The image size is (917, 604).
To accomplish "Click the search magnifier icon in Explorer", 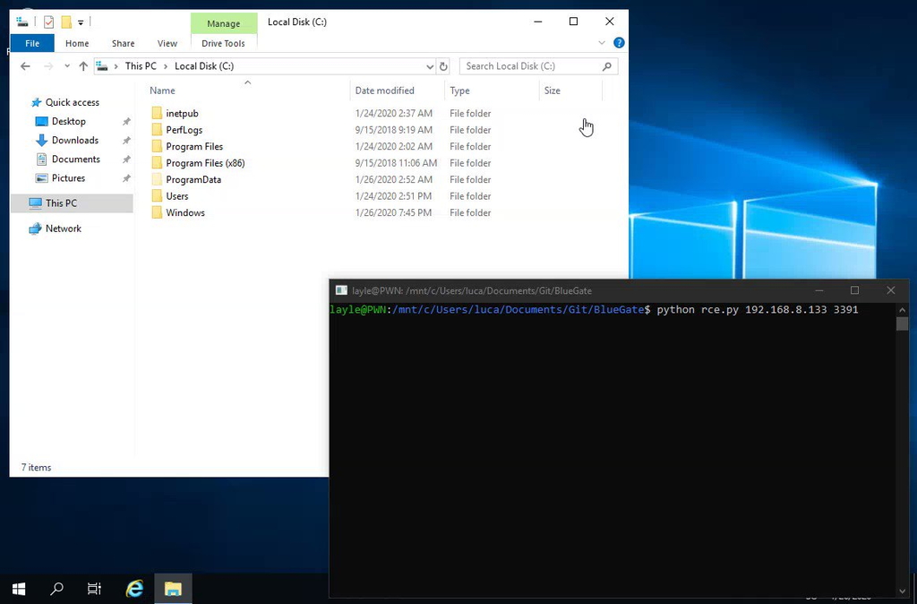I will [x=607, y=66].
